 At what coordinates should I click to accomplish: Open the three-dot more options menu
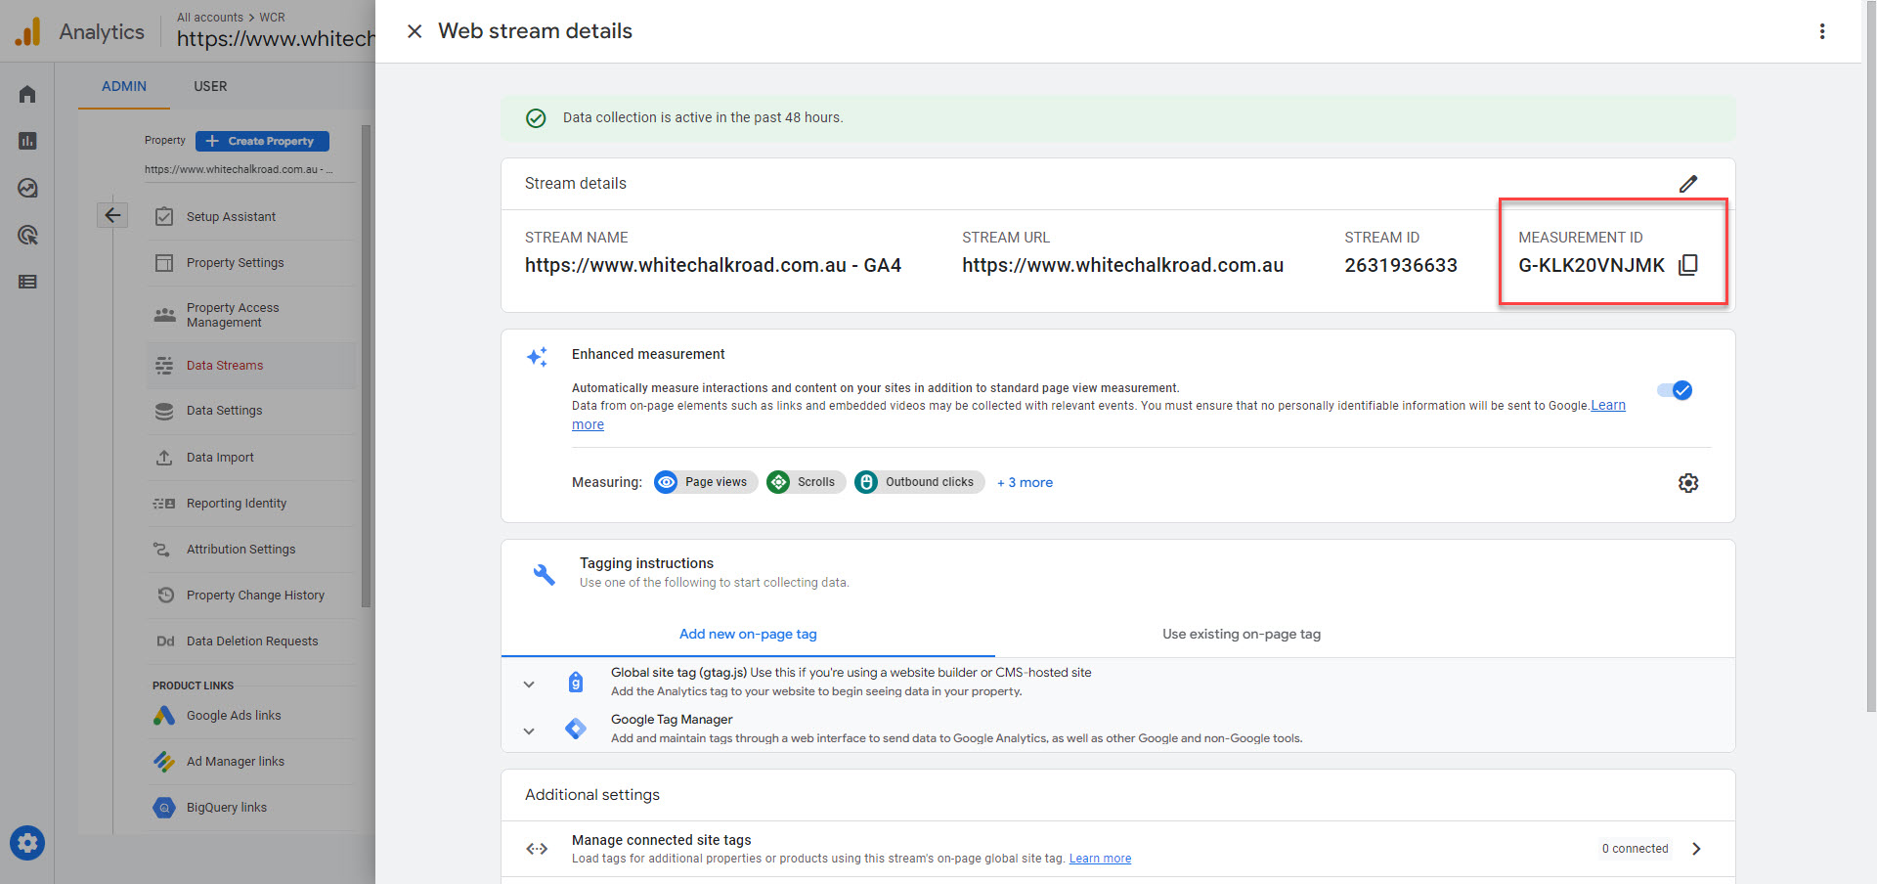[1821, 31]
